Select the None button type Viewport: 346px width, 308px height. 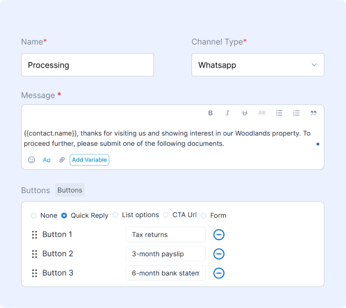click(34, 216)
